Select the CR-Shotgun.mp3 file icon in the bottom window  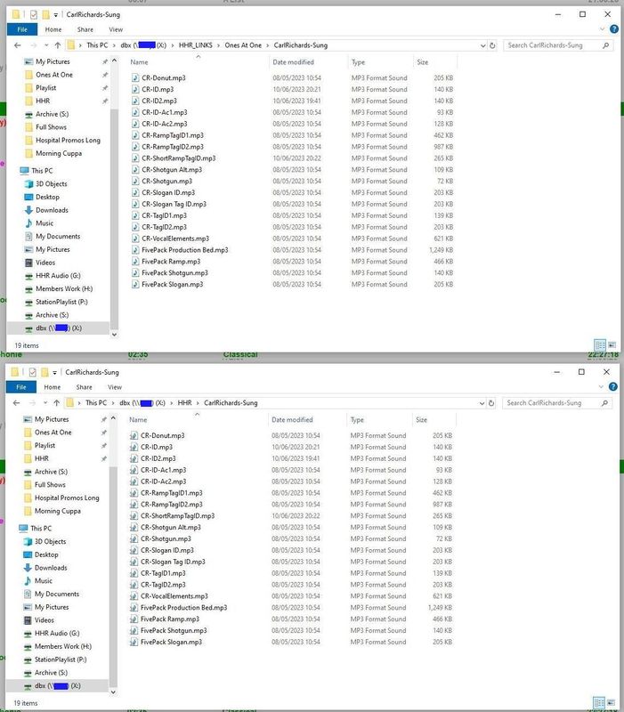(x=134, y=539)
